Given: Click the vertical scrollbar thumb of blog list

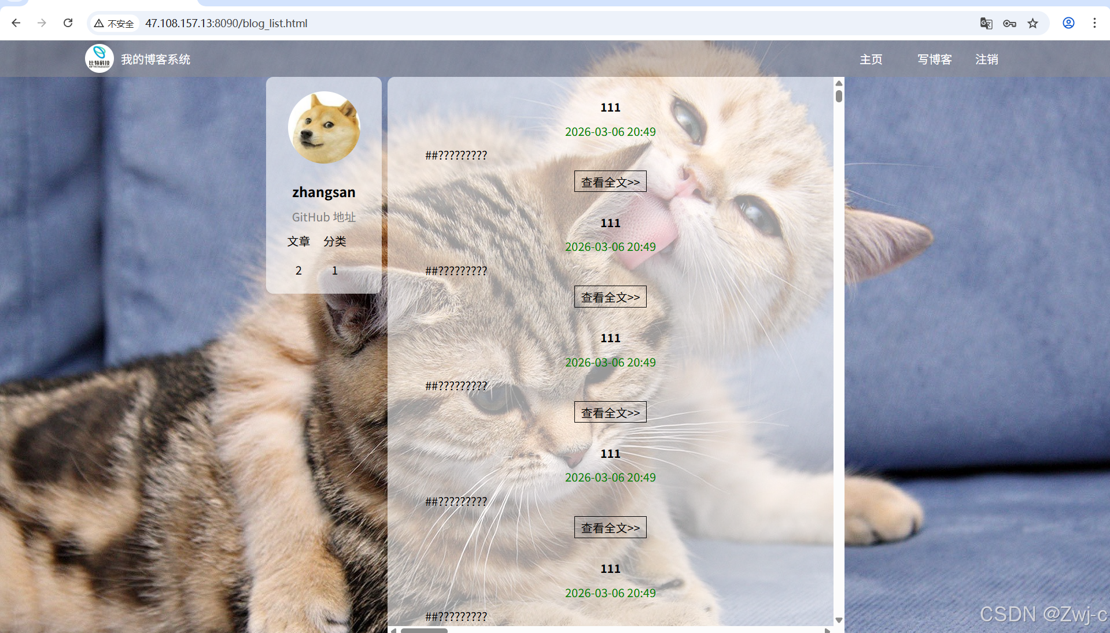Looking at the screenshot, I should [x=839, y=96].
